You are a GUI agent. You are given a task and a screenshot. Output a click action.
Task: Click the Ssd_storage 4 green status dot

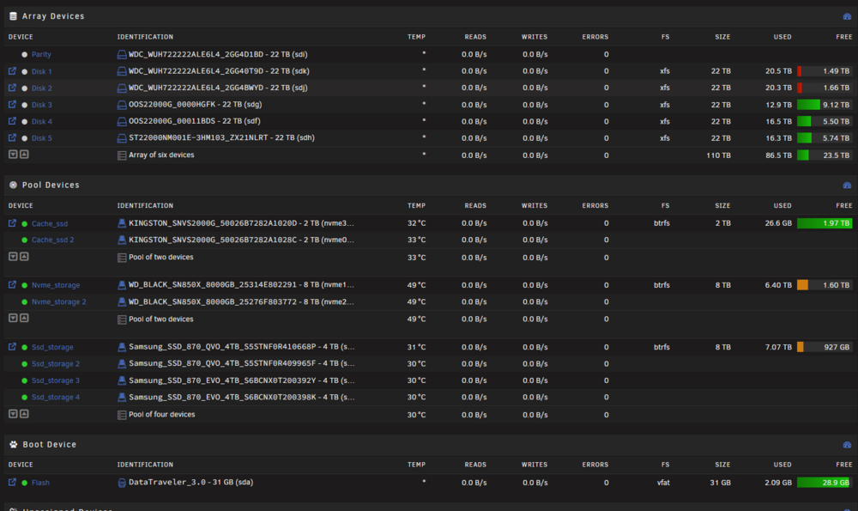(x=25, y=397)
